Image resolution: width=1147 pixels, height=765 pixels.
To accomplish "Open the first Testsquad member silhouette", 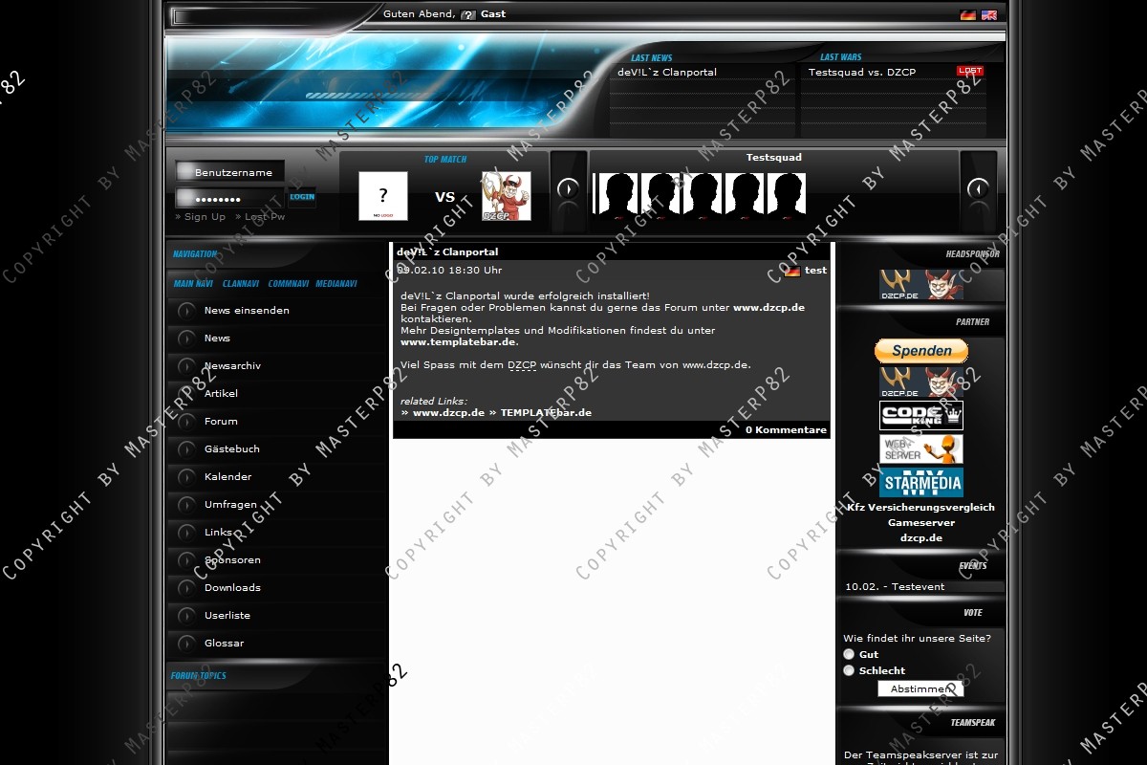I will [x=617, y=196].
